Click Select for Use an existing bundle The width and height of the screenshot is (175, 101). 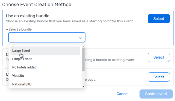pos(159,19)
